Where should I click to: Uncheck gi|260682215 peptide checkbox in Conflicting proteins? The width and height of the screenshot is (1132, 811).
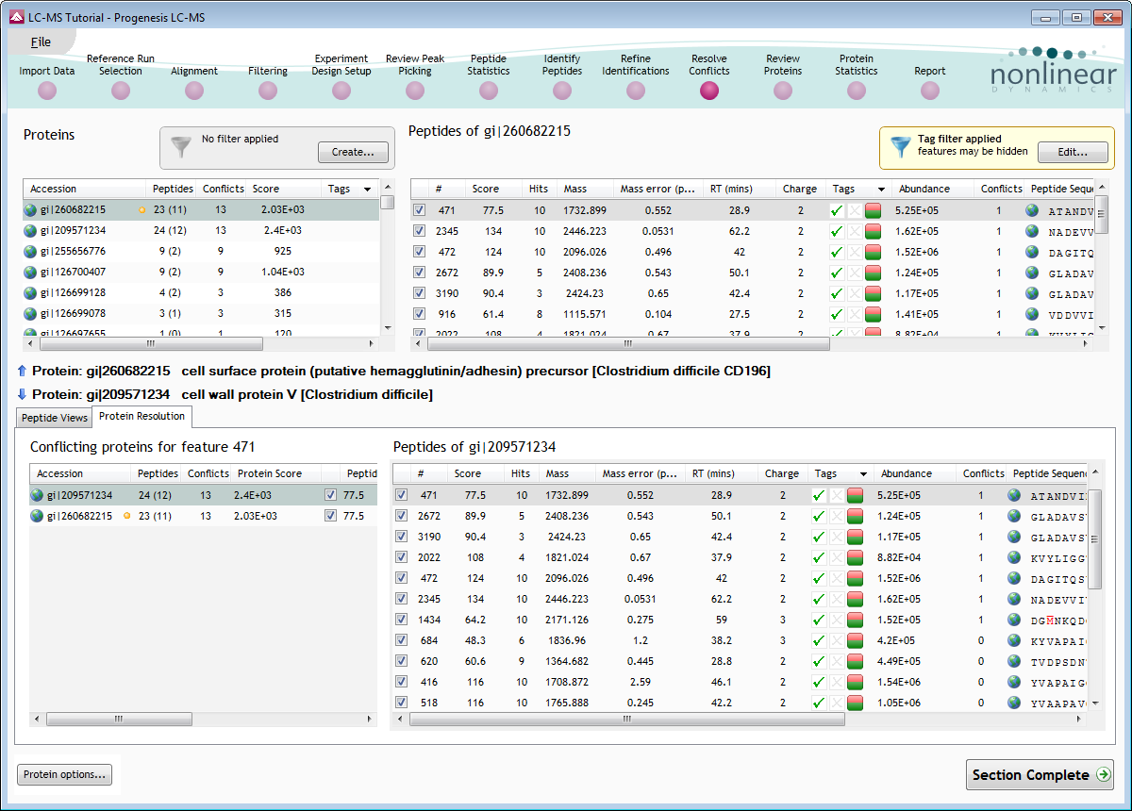[x=330, y=516]
